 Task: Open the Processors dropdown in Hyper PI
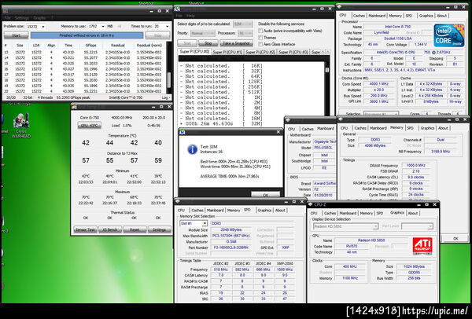(x=245, y=33)
